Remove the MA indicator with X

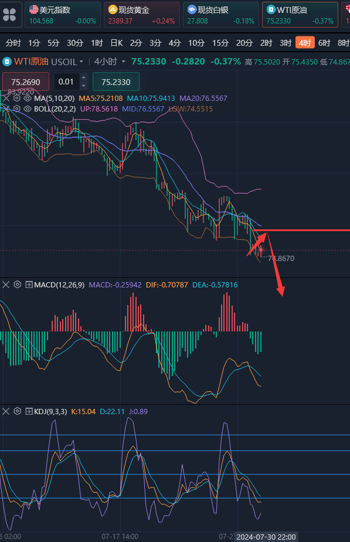tap(6, 98)
